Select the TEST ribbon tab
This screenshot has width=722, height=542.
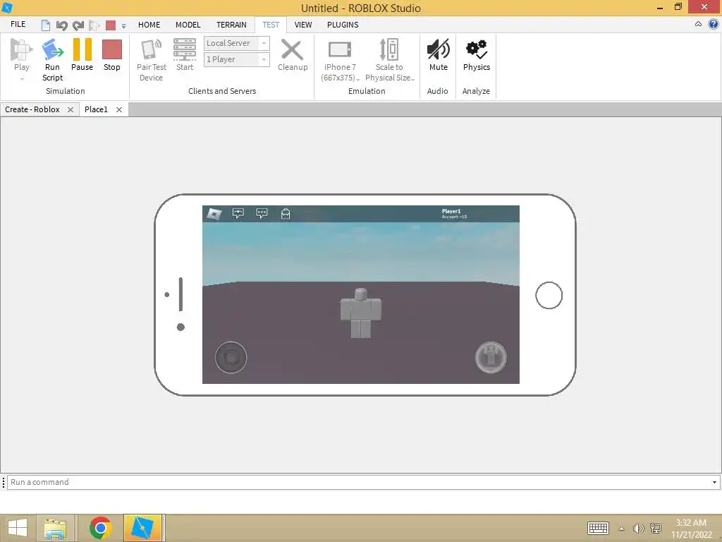click(x=271, y=25)
